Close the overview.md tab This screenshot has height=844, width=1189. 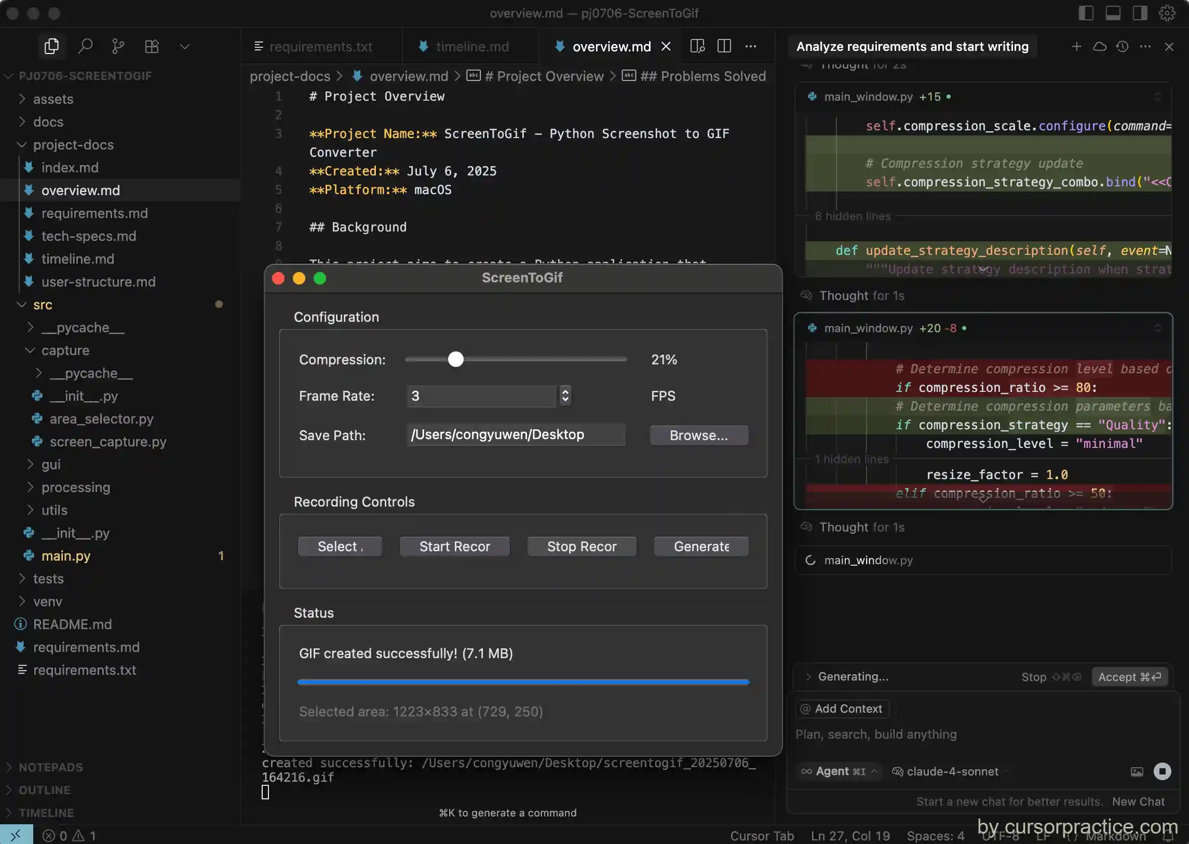coord(666,46)
